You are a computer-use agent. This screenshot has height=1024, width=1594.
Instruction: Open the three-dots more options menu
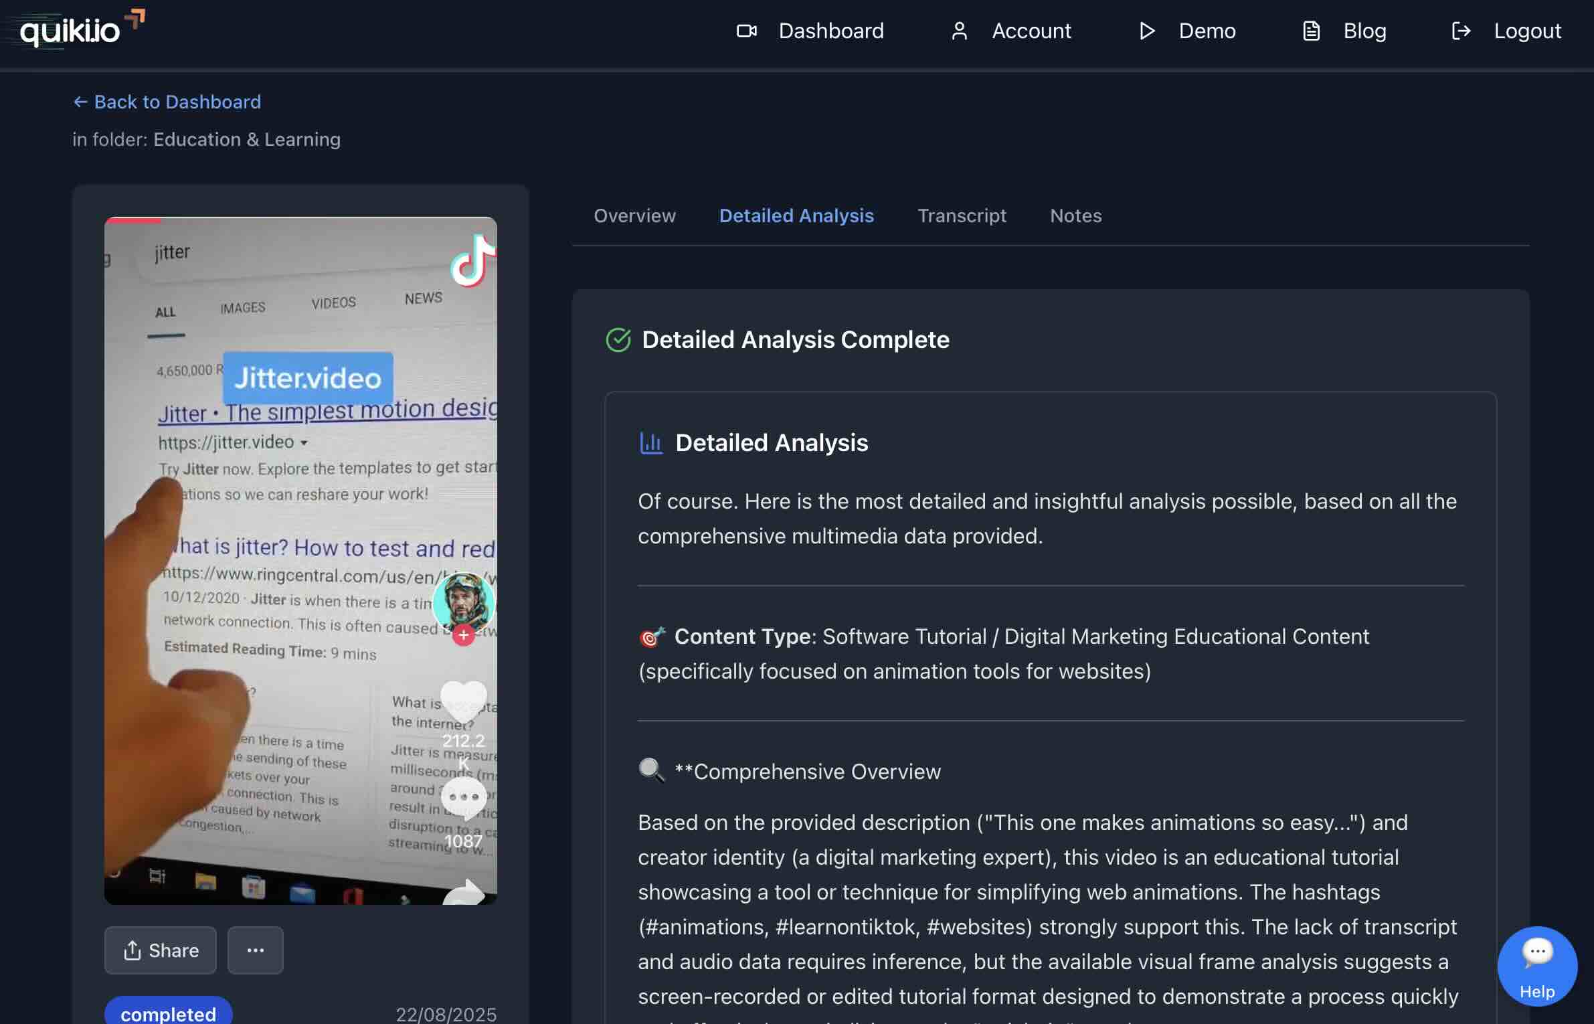point(255,950)
